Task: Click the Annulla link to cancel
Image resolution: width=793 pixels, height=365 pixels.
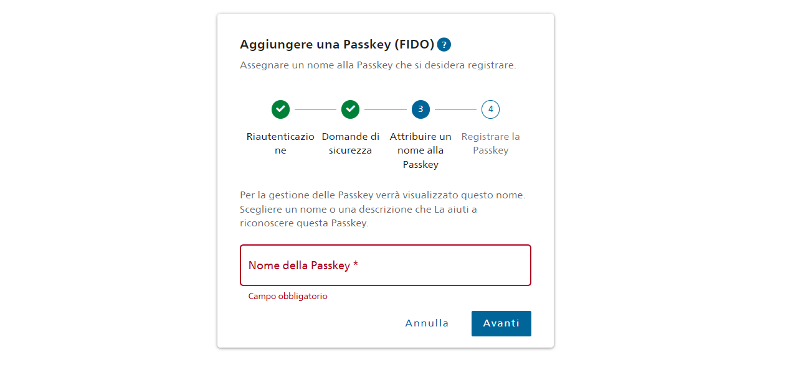Action: 427,323
